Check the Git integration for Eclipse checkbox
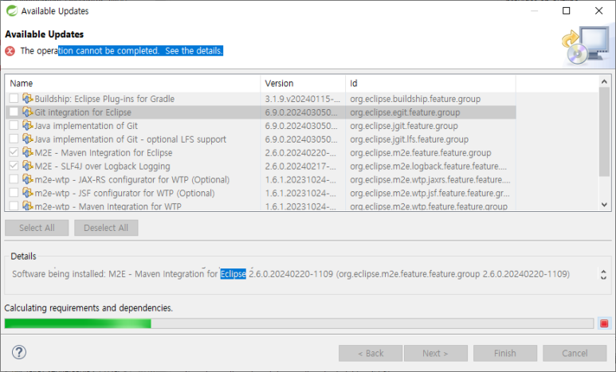This screenshot has height=372, width=616. click(14, 112)
